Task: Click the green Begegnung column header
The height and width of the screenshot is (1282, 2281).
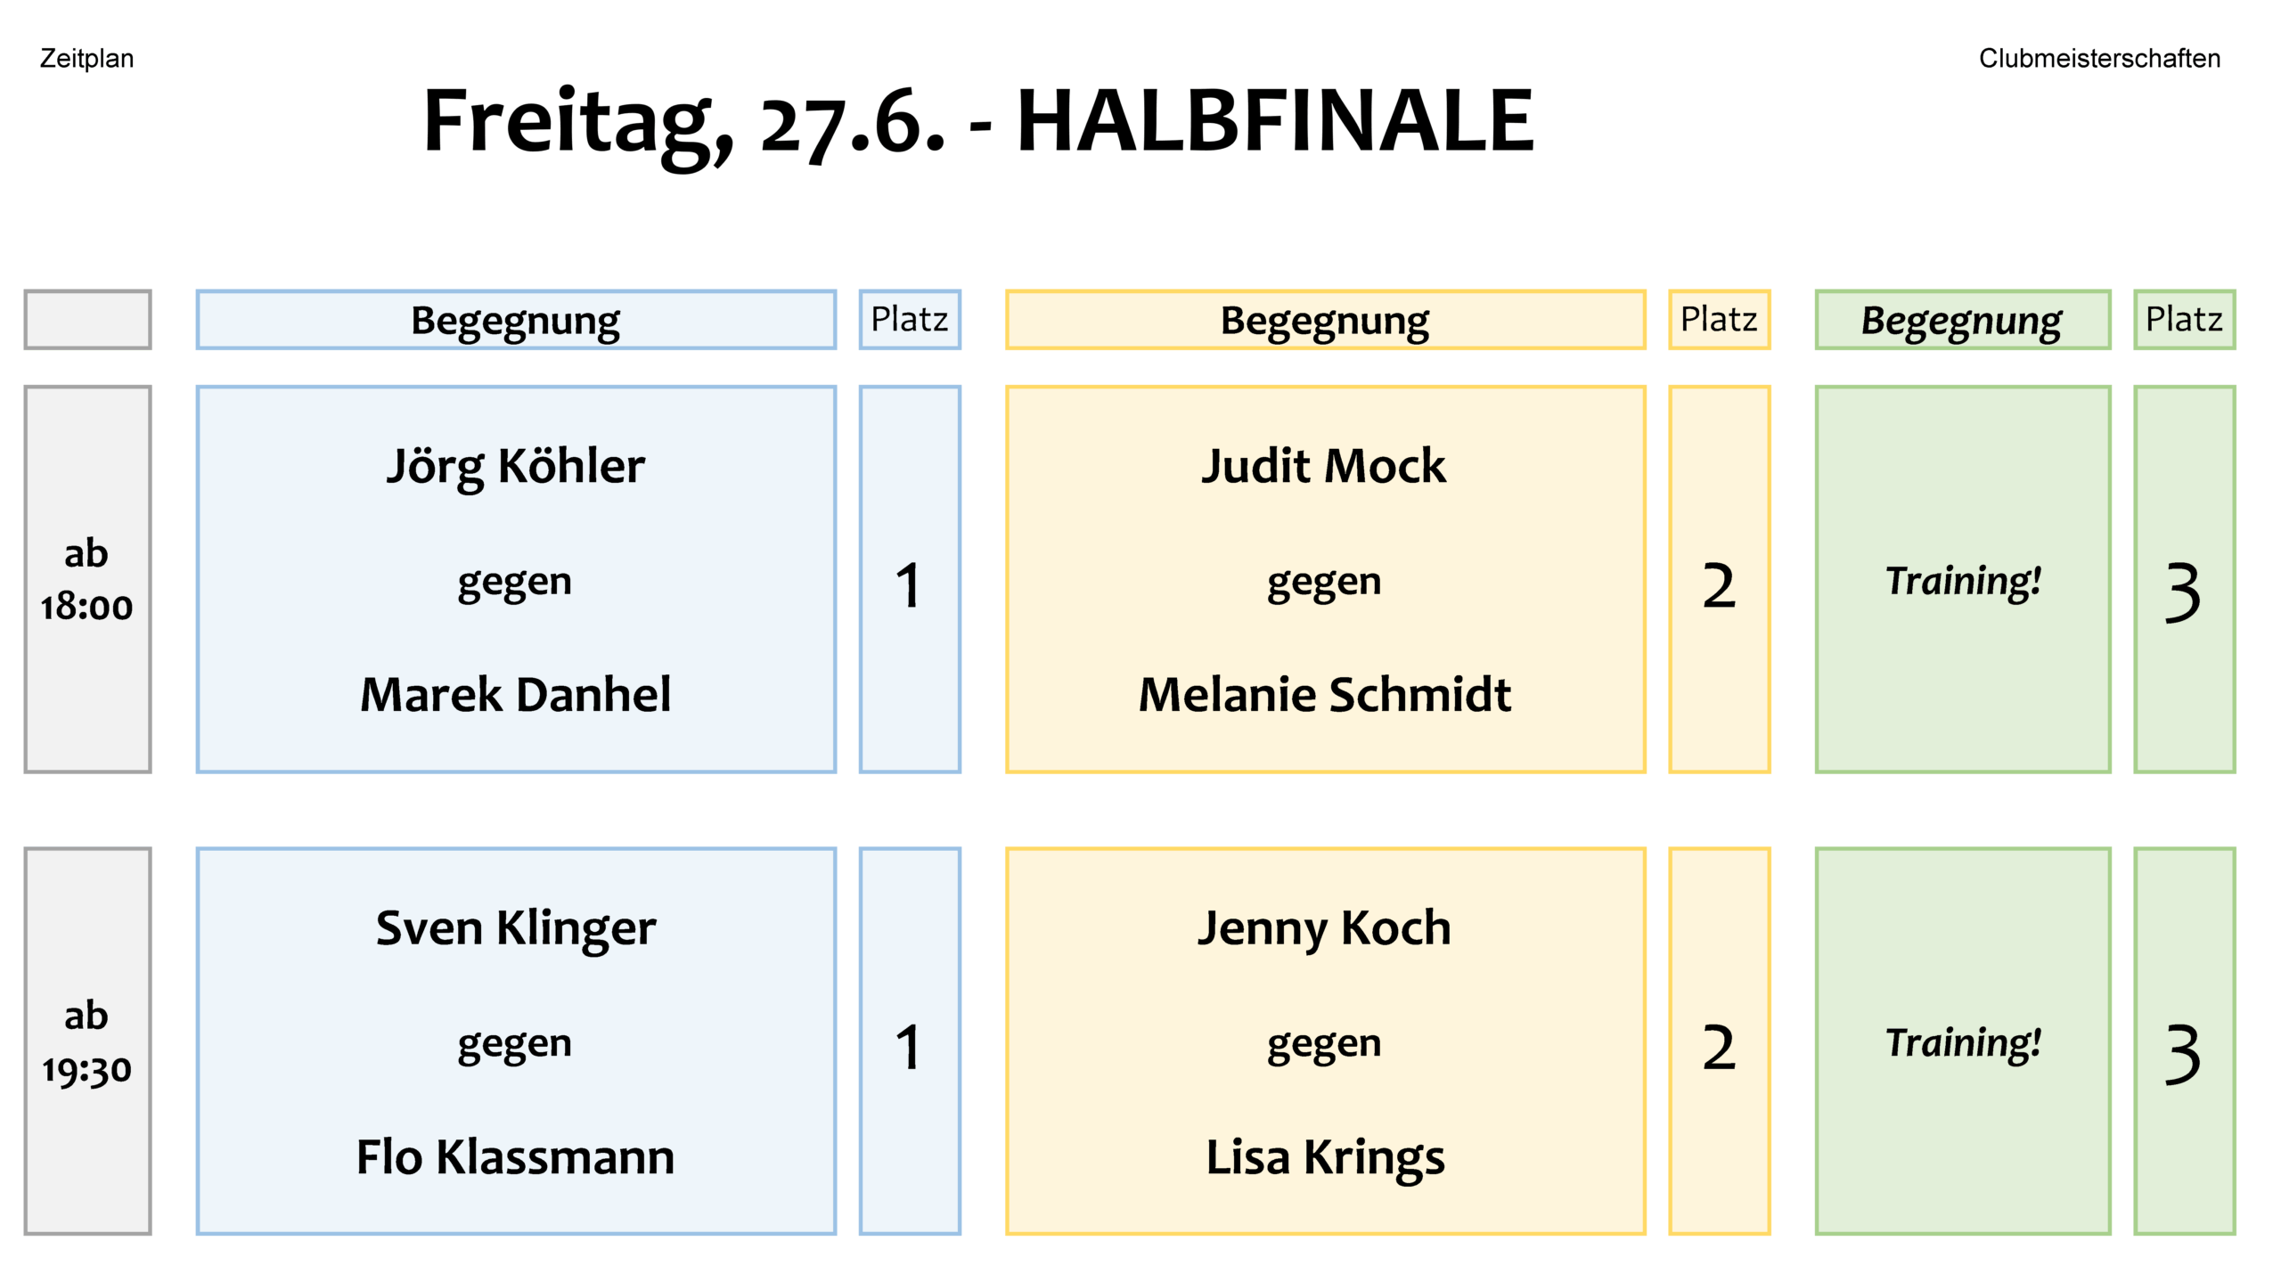Action: pos(1963,320)
